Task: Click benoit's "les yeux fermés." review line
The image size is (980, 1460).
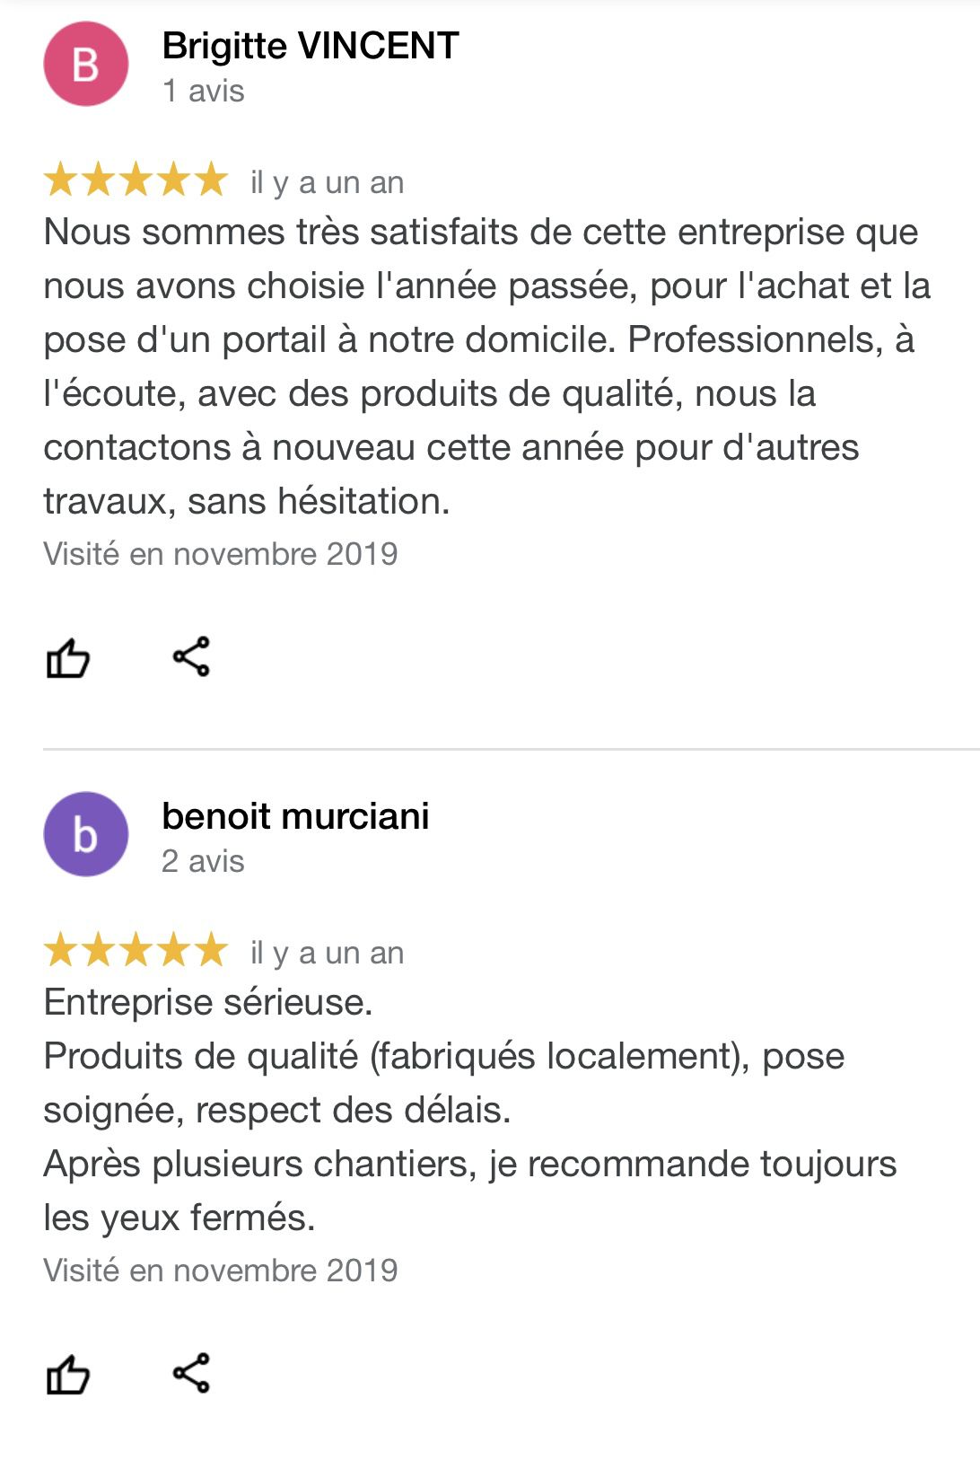Action: point(179,1218)
